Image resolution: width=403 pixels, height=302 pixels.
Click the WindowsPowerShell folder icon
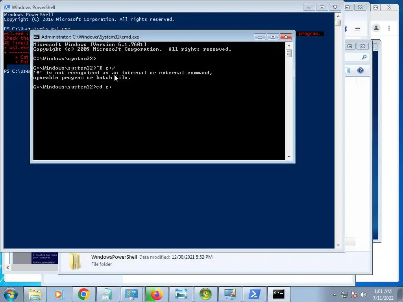[75, 261]
